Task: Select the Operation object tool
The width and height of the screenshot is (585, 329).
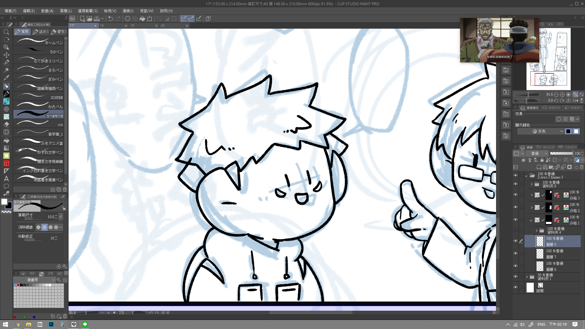Action: [6, 47]
